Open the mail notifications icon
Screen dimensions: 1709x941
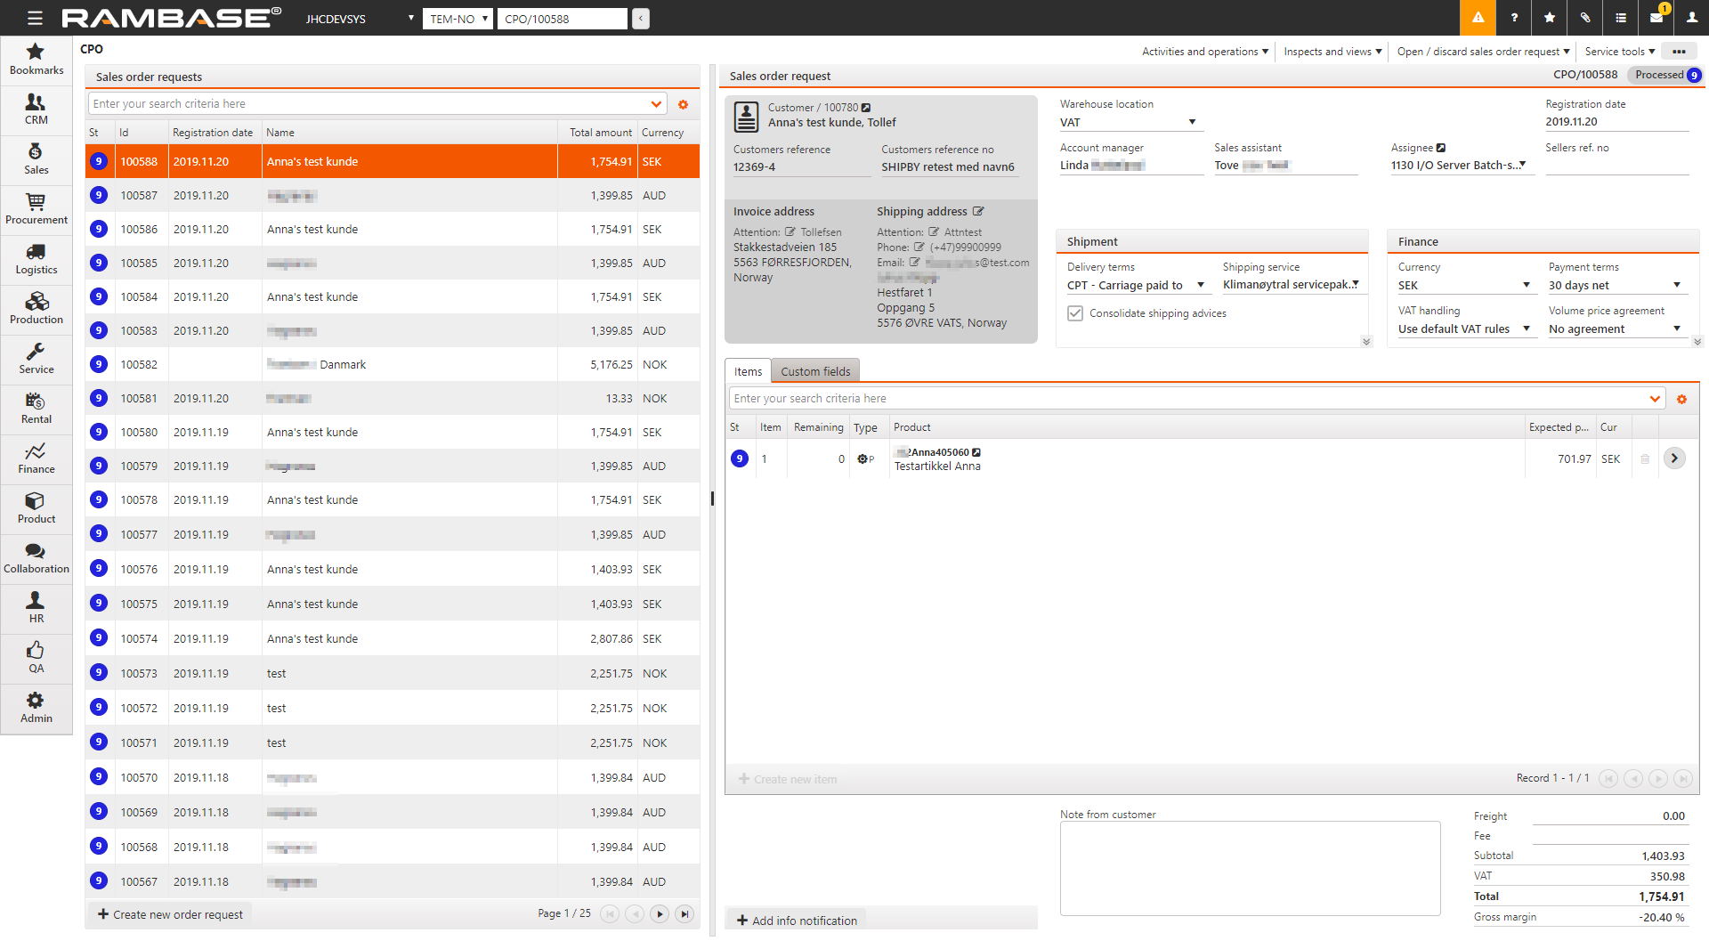click(x=1656, y=18)
